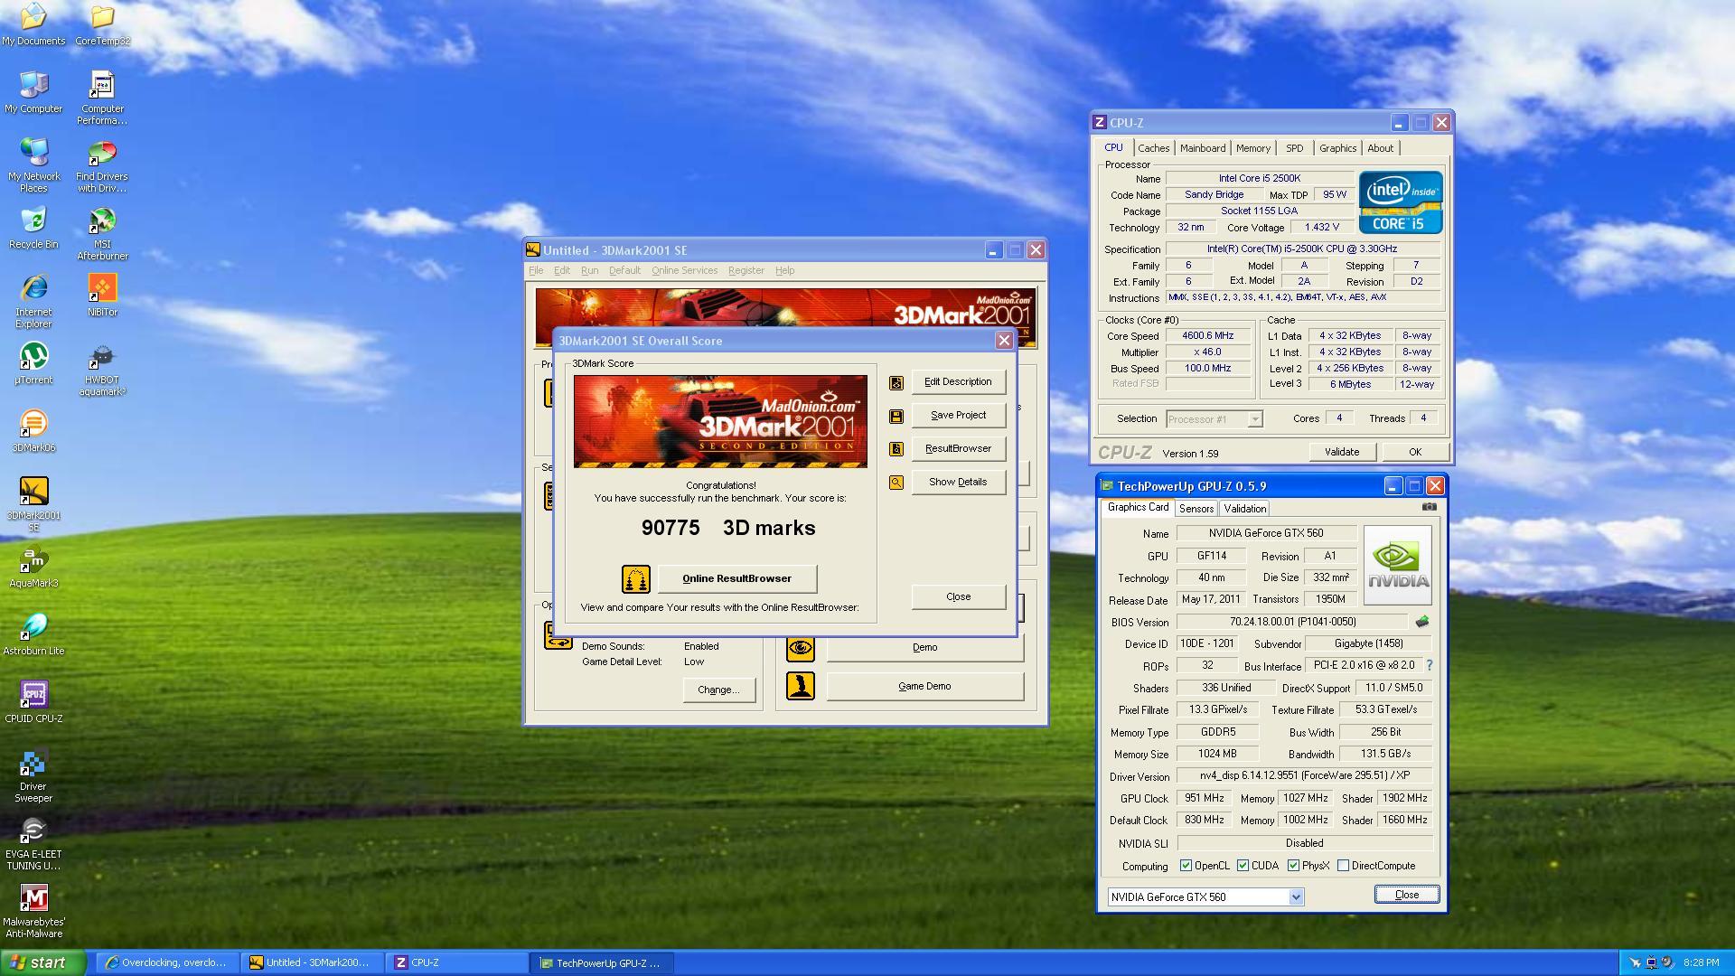Open File menu in 3DMark2001
1735x976 pixels.
tap(536, 270)
